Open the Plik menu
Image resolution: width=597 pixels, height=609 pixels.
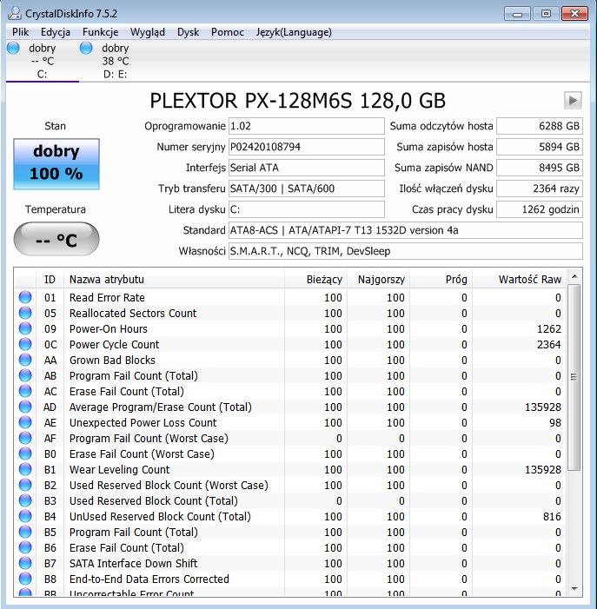tap(20, 32)
